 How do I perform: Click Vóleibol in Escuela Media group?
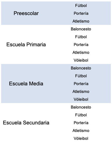[81, 99]
